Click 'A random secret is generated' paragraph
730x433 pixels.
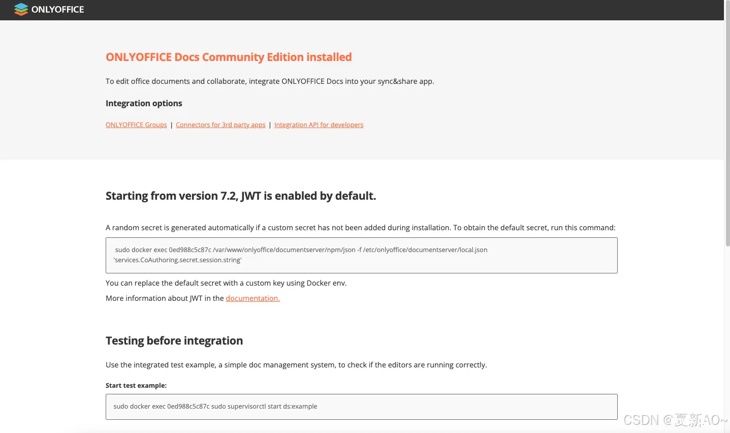coord(360,228)
